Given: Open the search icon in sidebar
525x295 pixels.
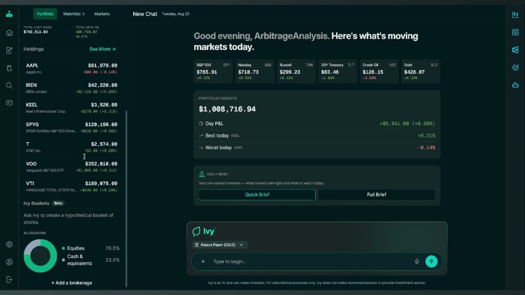Looking at the screenshot, I should click(x=9, y=85).
